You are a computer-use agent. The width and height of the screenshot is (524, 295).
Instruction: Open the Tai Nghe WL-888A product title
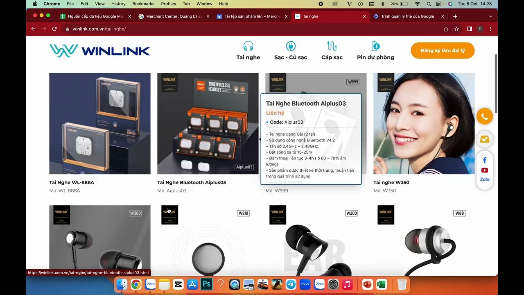(72, 182)
